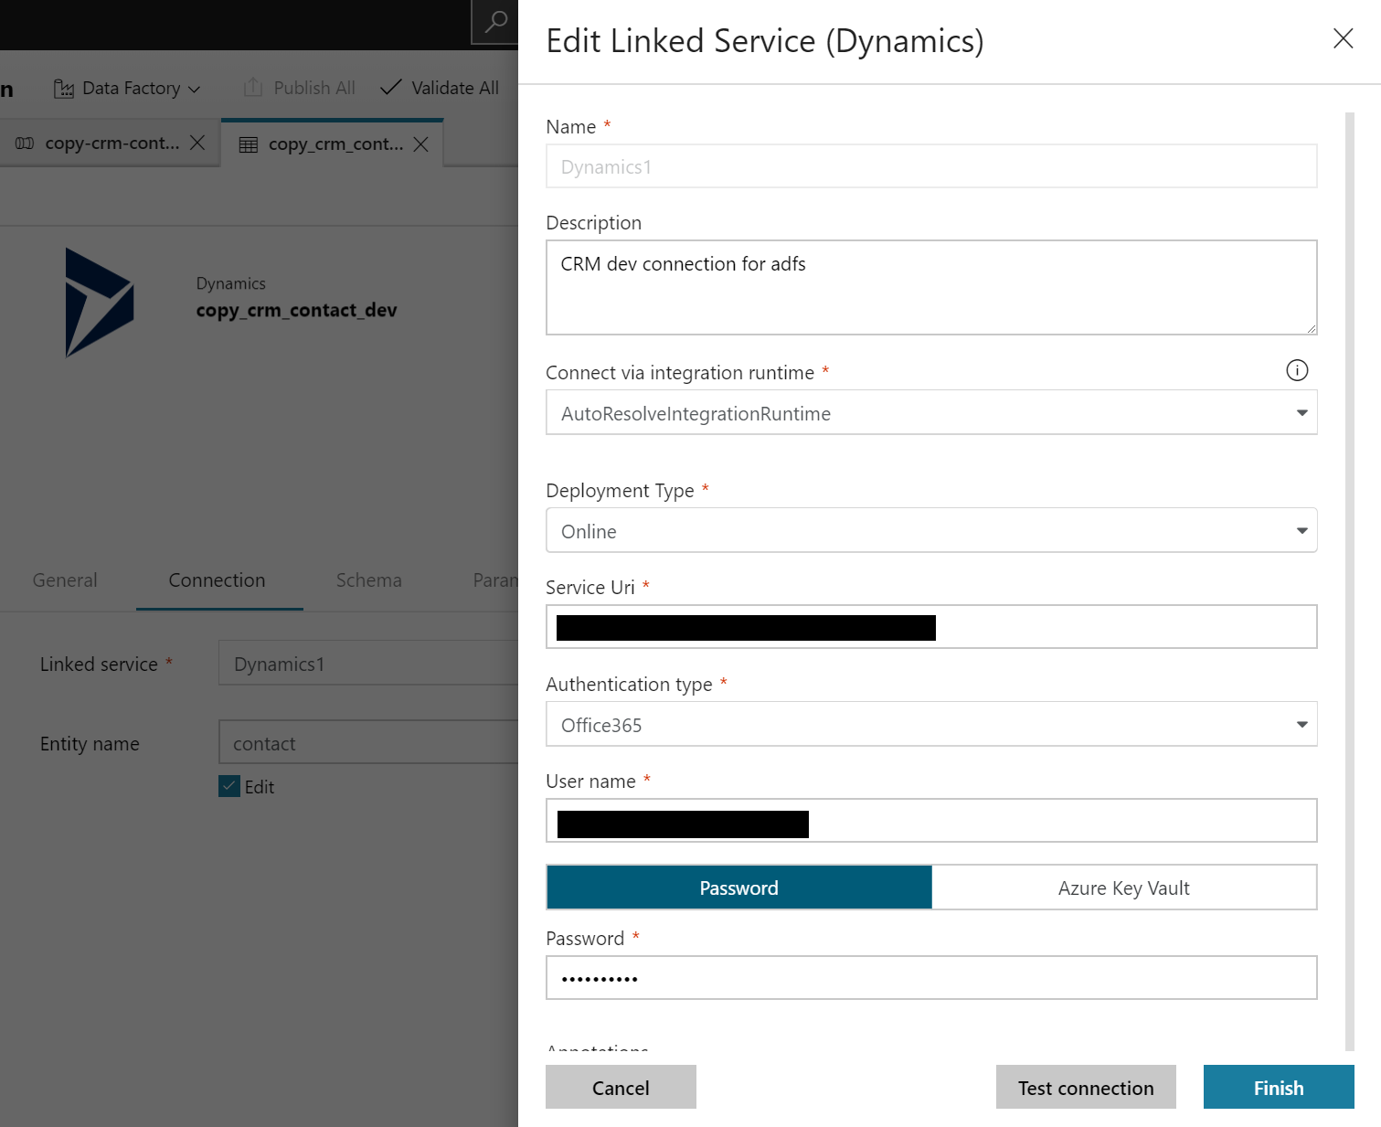Close the copy-crm-cont pipeline tab
1381x1127 pixels.
[197, 143]
